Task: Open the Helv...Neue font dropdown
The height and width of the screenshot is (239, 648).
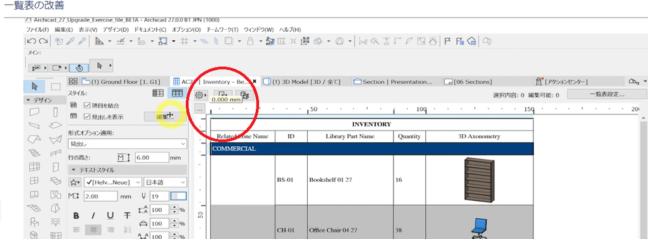Action: (x=113, y=182)
